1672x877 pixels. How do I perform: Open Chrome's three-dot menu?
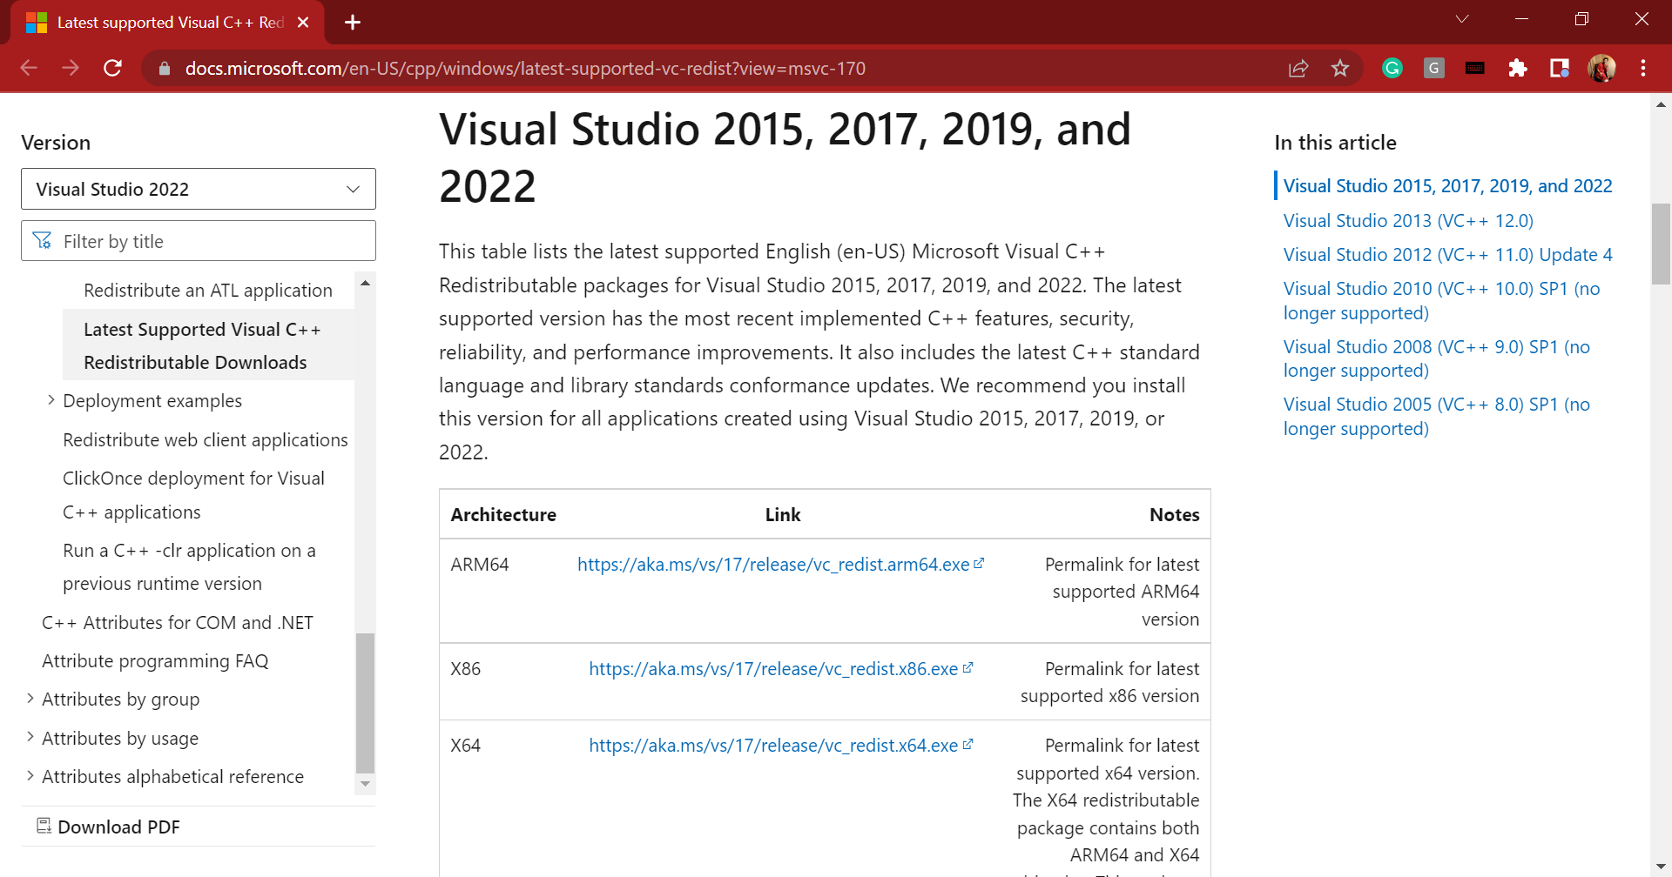tap(1644, 68)
